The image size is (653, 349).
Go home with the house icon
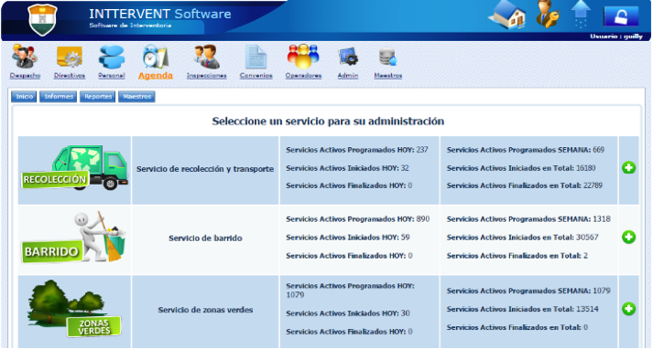[506, 15]
